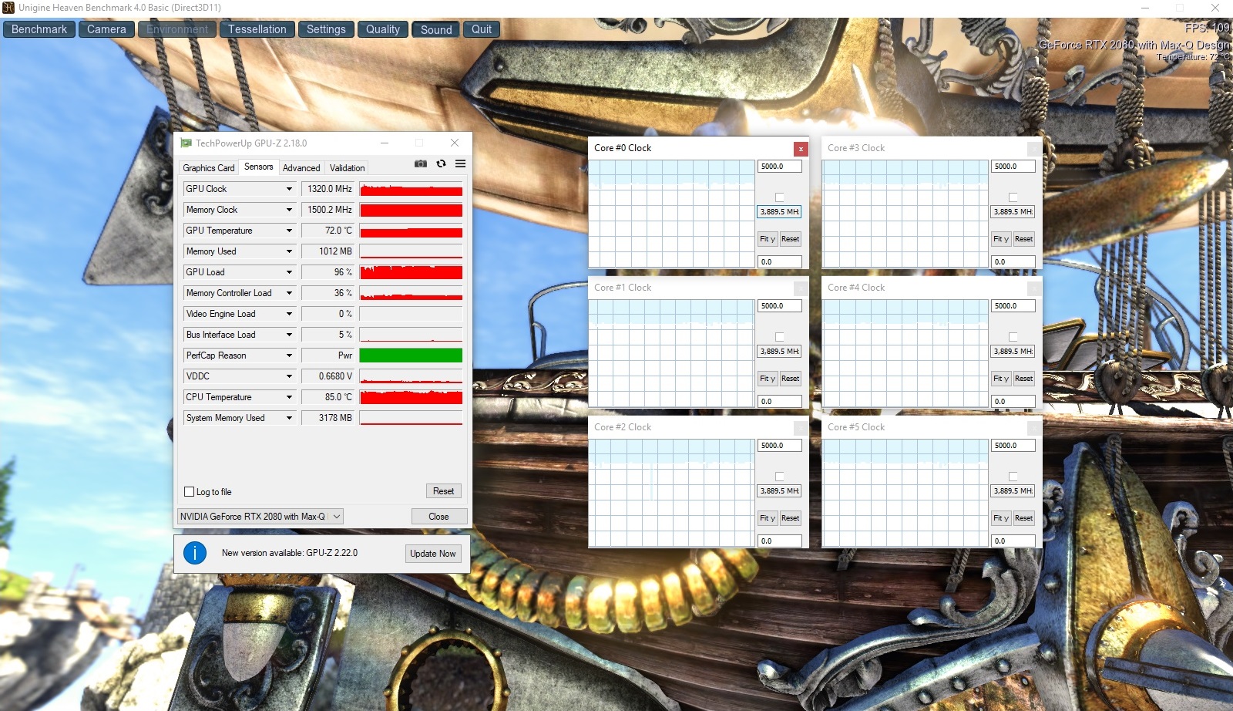This screenshot has width=1233, height=711.
Task: Toggle the checkbox in Core #3 Clock window
Action: [1013, 197]
